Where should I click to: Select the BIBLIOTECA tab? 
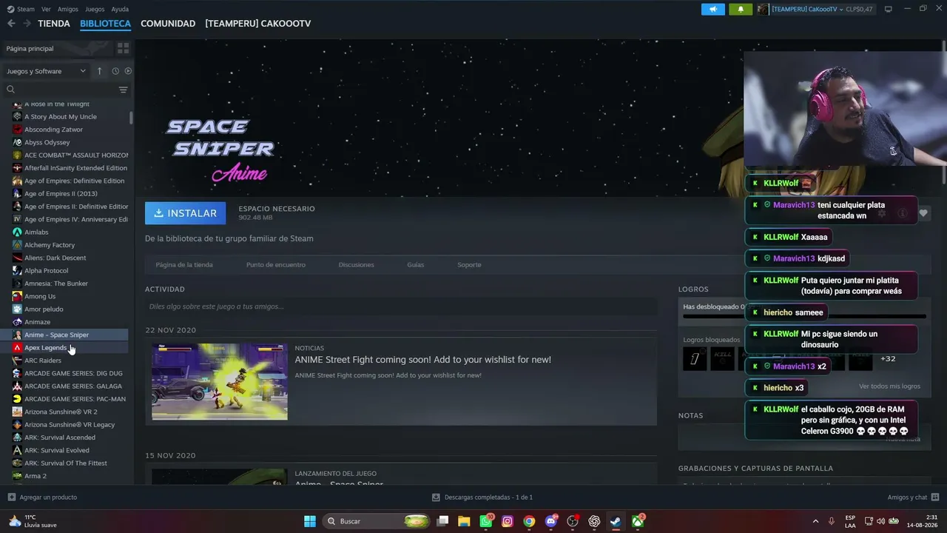[105, 24]
